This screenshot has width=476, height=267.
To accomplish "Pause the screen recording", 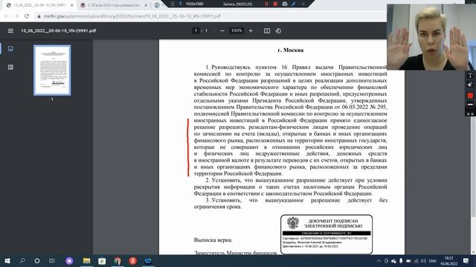I will coord(266,4).
